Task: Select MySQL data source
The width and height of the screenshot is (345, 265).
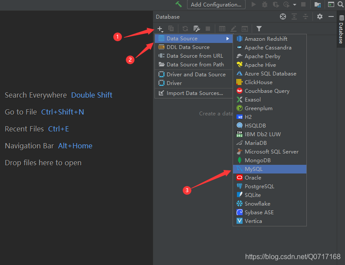Action: pos(269,169)
